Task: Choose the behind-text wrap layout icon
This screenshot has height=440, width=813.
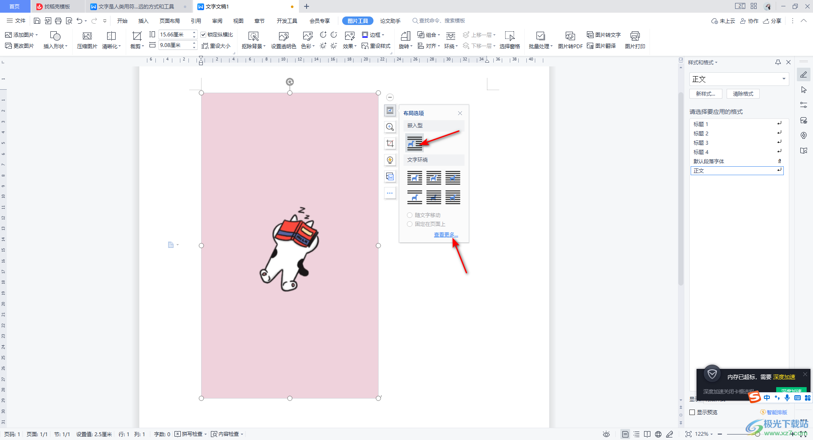Action: 433,197
